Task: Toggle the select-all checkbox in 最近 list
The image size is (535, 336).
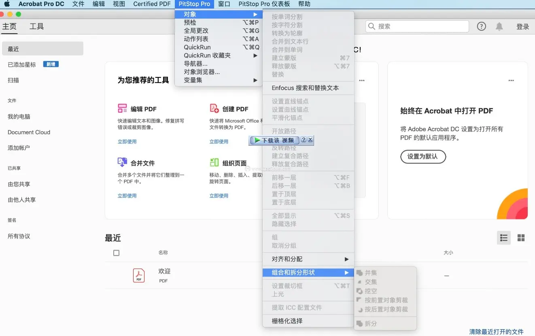Action: pos(117,253)
